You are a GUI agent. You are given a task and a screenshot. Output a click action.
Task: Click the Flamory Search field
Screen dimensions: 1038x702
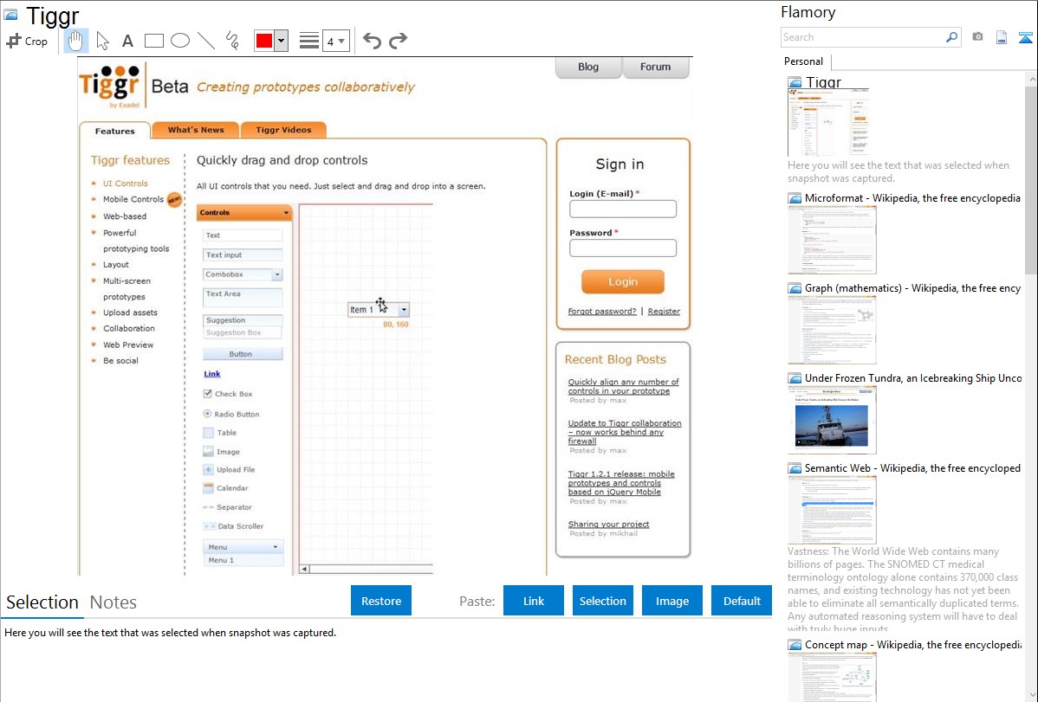[863, 37]
